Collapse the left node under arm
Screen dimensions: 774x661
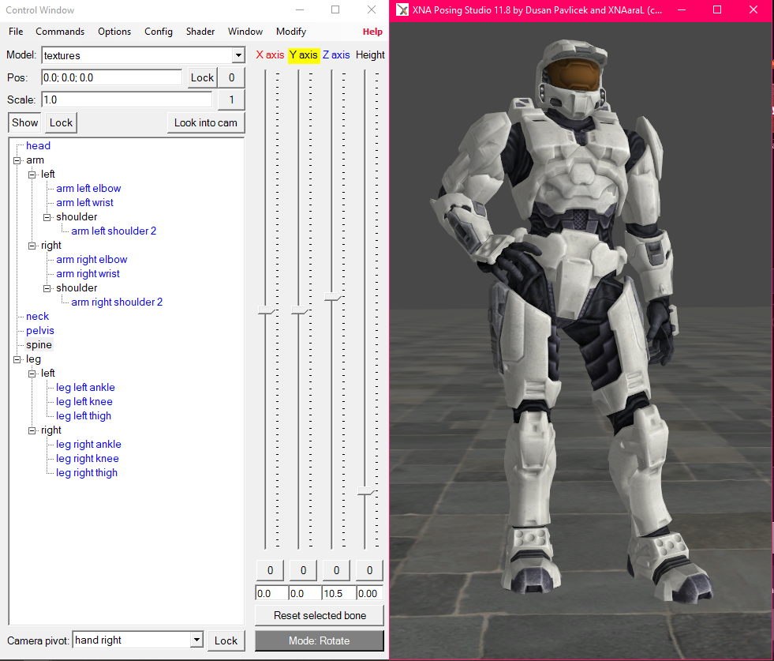[x=32, y=175]
